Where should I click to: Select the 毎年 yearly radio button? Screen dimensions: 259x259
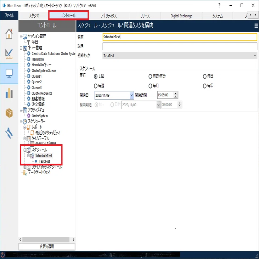(205, 86)
